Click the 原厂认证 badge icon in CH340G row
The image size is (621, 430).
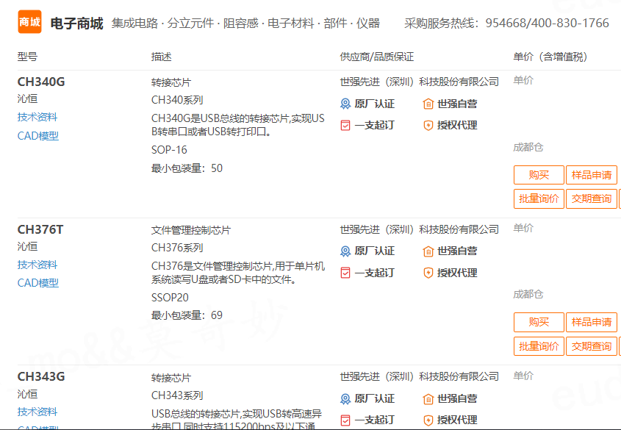click(345, 104)
